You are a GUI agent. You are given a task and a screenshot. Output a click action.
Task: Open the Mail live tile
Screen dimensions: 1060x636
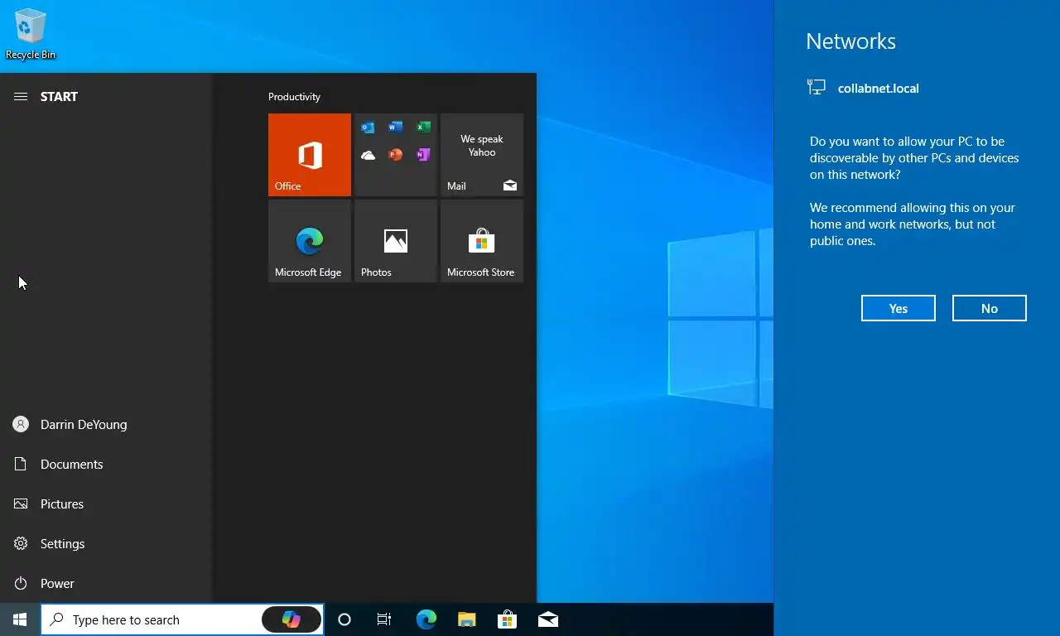point(482,155)
